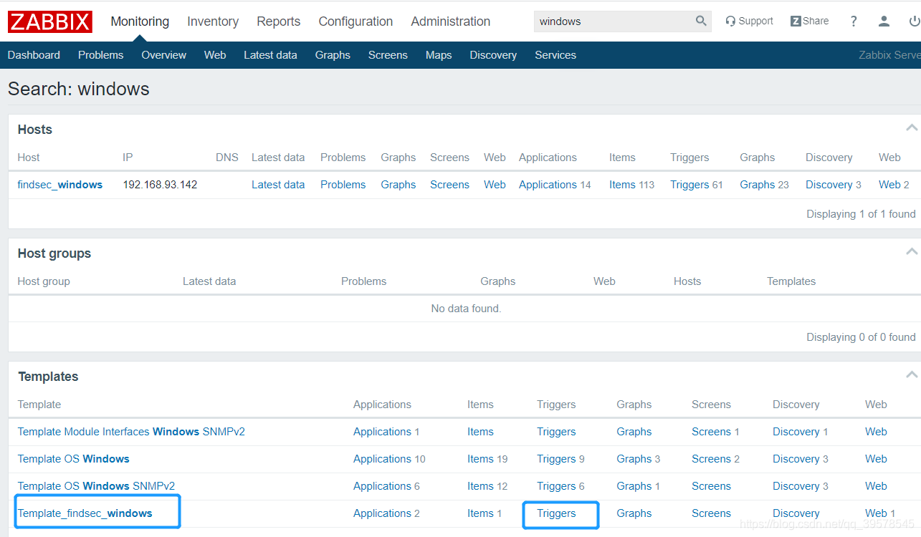Open the Administration menu
This screenshot has height=537, width=921.
tap(451, 21)
